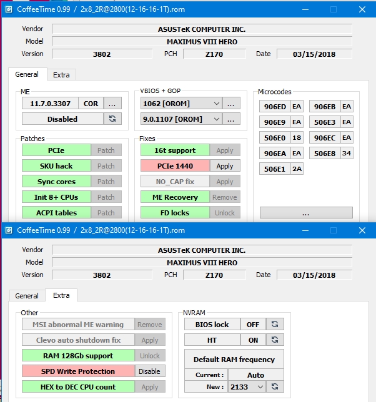The image size is (376, 402).
Task: Select Extra tab in lower window
Action: pyautogui.click(x=61, y=295)
